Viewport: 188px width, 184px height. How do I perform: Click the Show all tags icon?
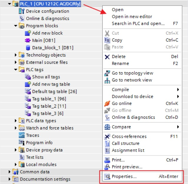point(28,77)
